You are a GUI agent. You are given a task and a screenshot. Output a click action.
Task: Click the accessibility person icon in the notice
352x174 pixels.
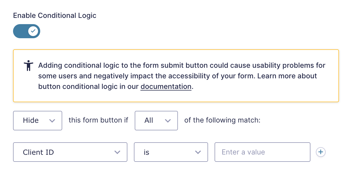tap(28, 66)
